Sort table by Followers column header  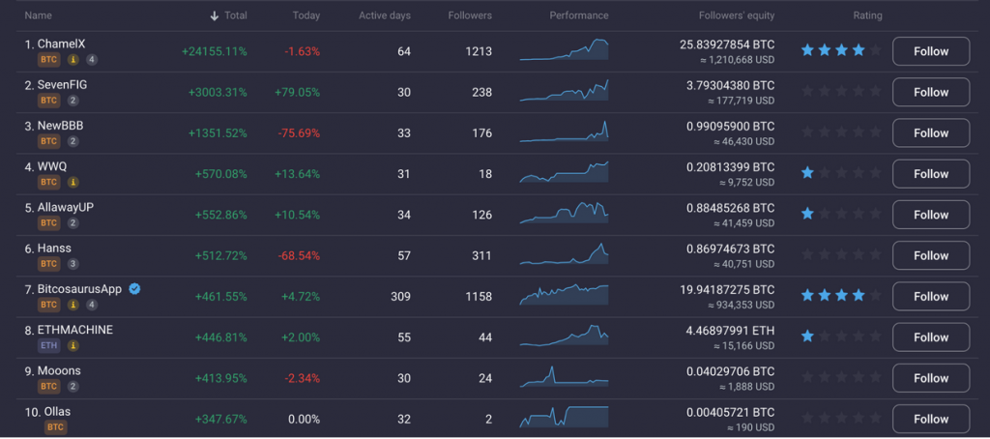470,15
